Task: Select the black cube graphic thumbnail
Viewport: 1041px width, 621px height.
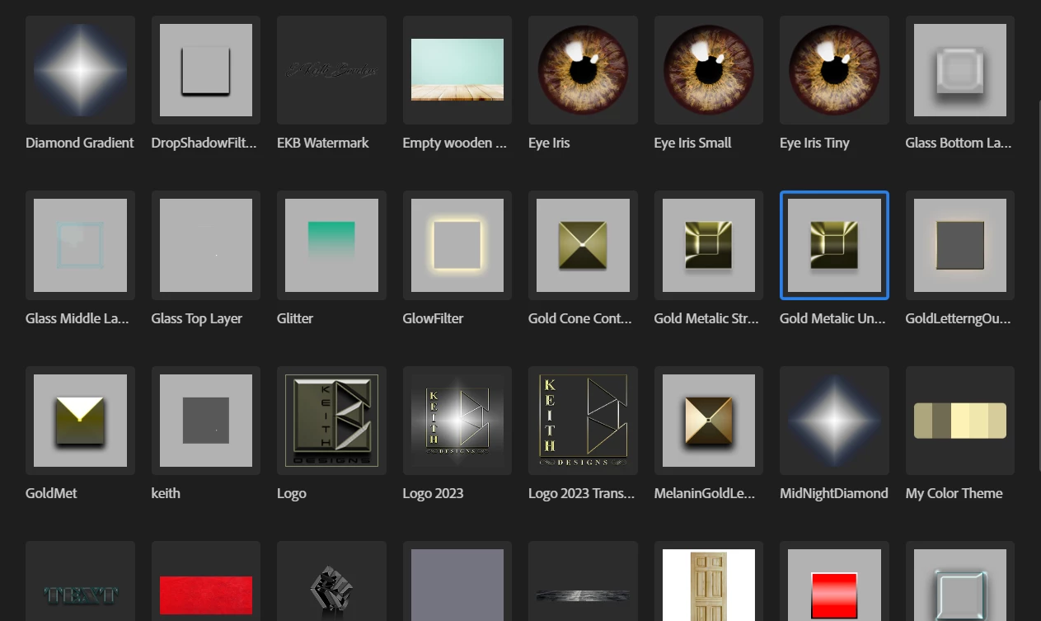Action: pos(331,581)
